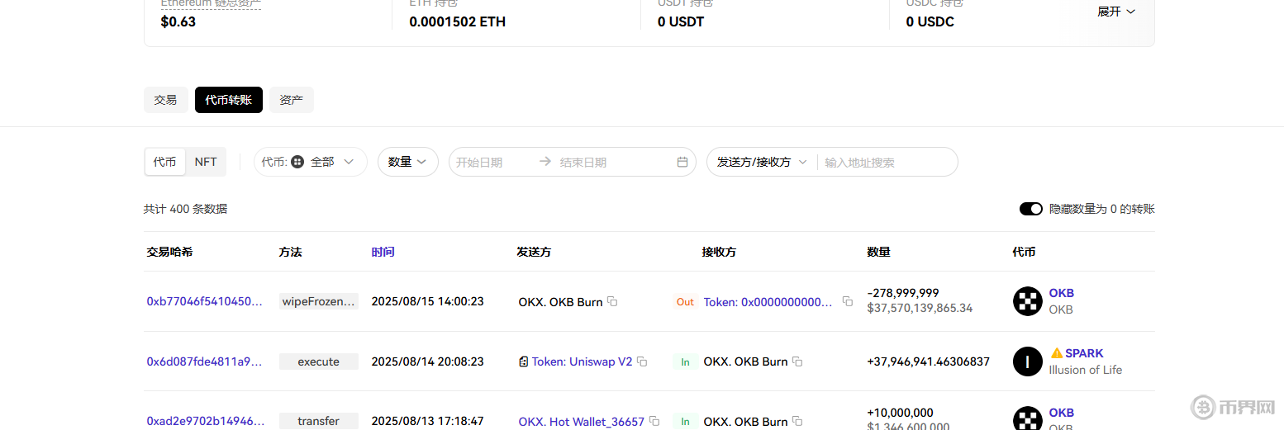The image size is (1284, 430).
Task: Open the 发送方/接收方 dropdown
Action: click(x=761, y=162)
